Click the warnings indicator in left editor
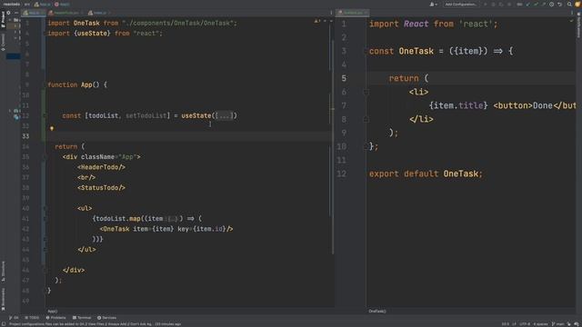Image resolution: width=582 pixels, height=327 pixels. [x=316, y=21]
